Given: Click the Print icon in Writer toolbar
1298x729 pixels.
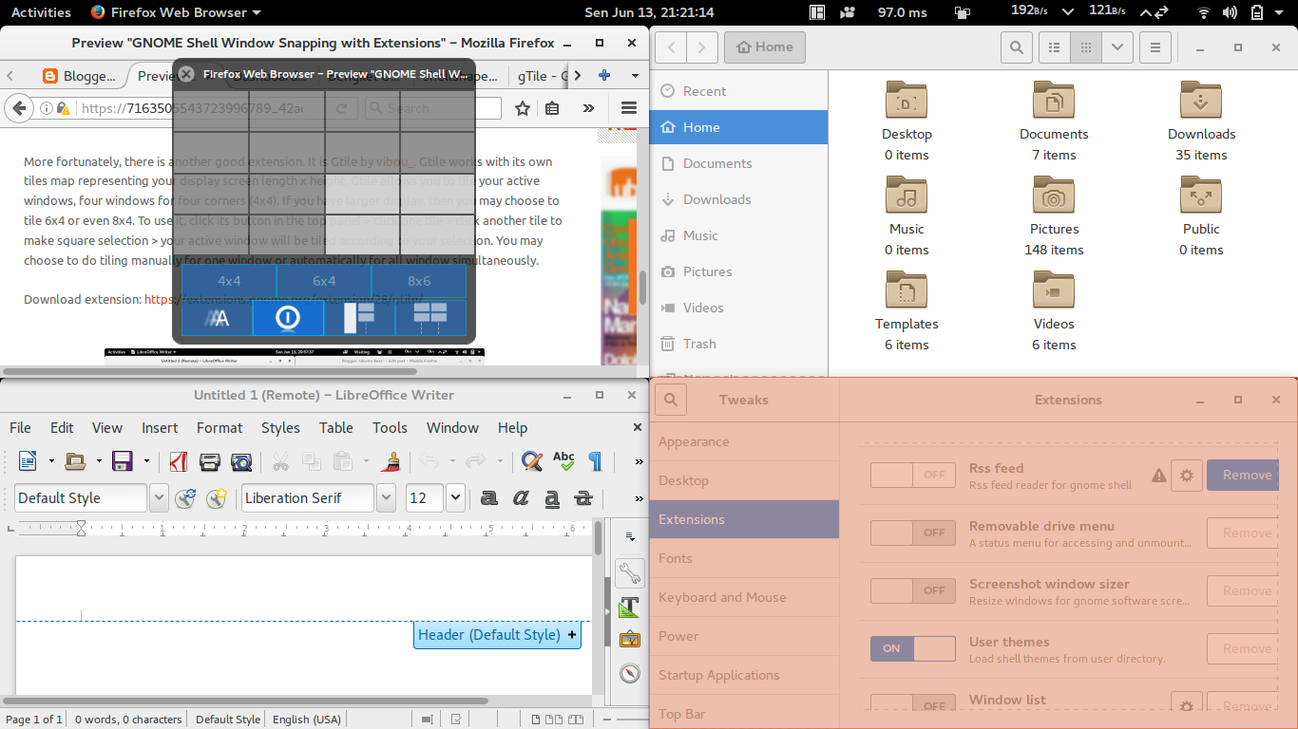Looking at the screenshot, I should click(210, 461).
